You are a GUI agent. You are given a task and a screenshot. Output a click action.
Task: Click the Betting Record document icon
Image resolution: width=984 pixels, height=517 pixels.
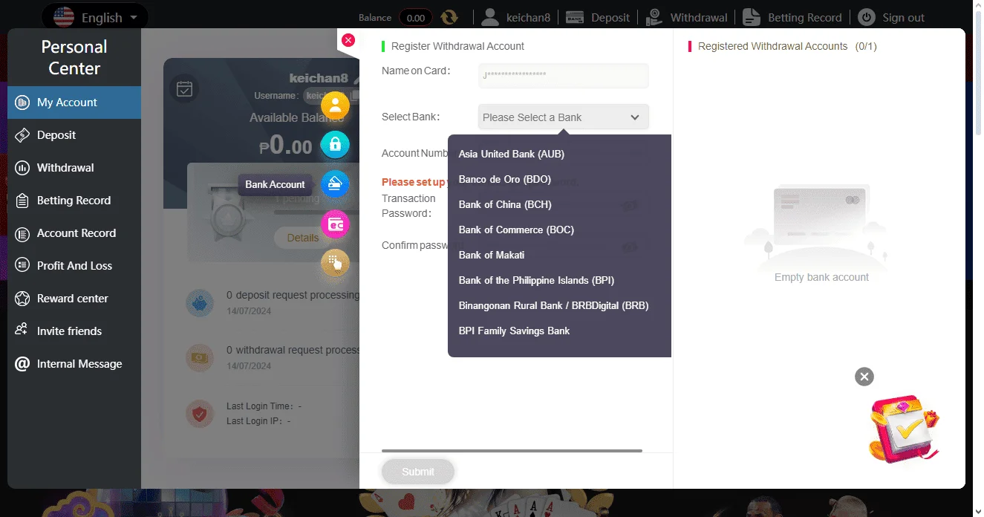pyautogui.click(x=752, y=17)
